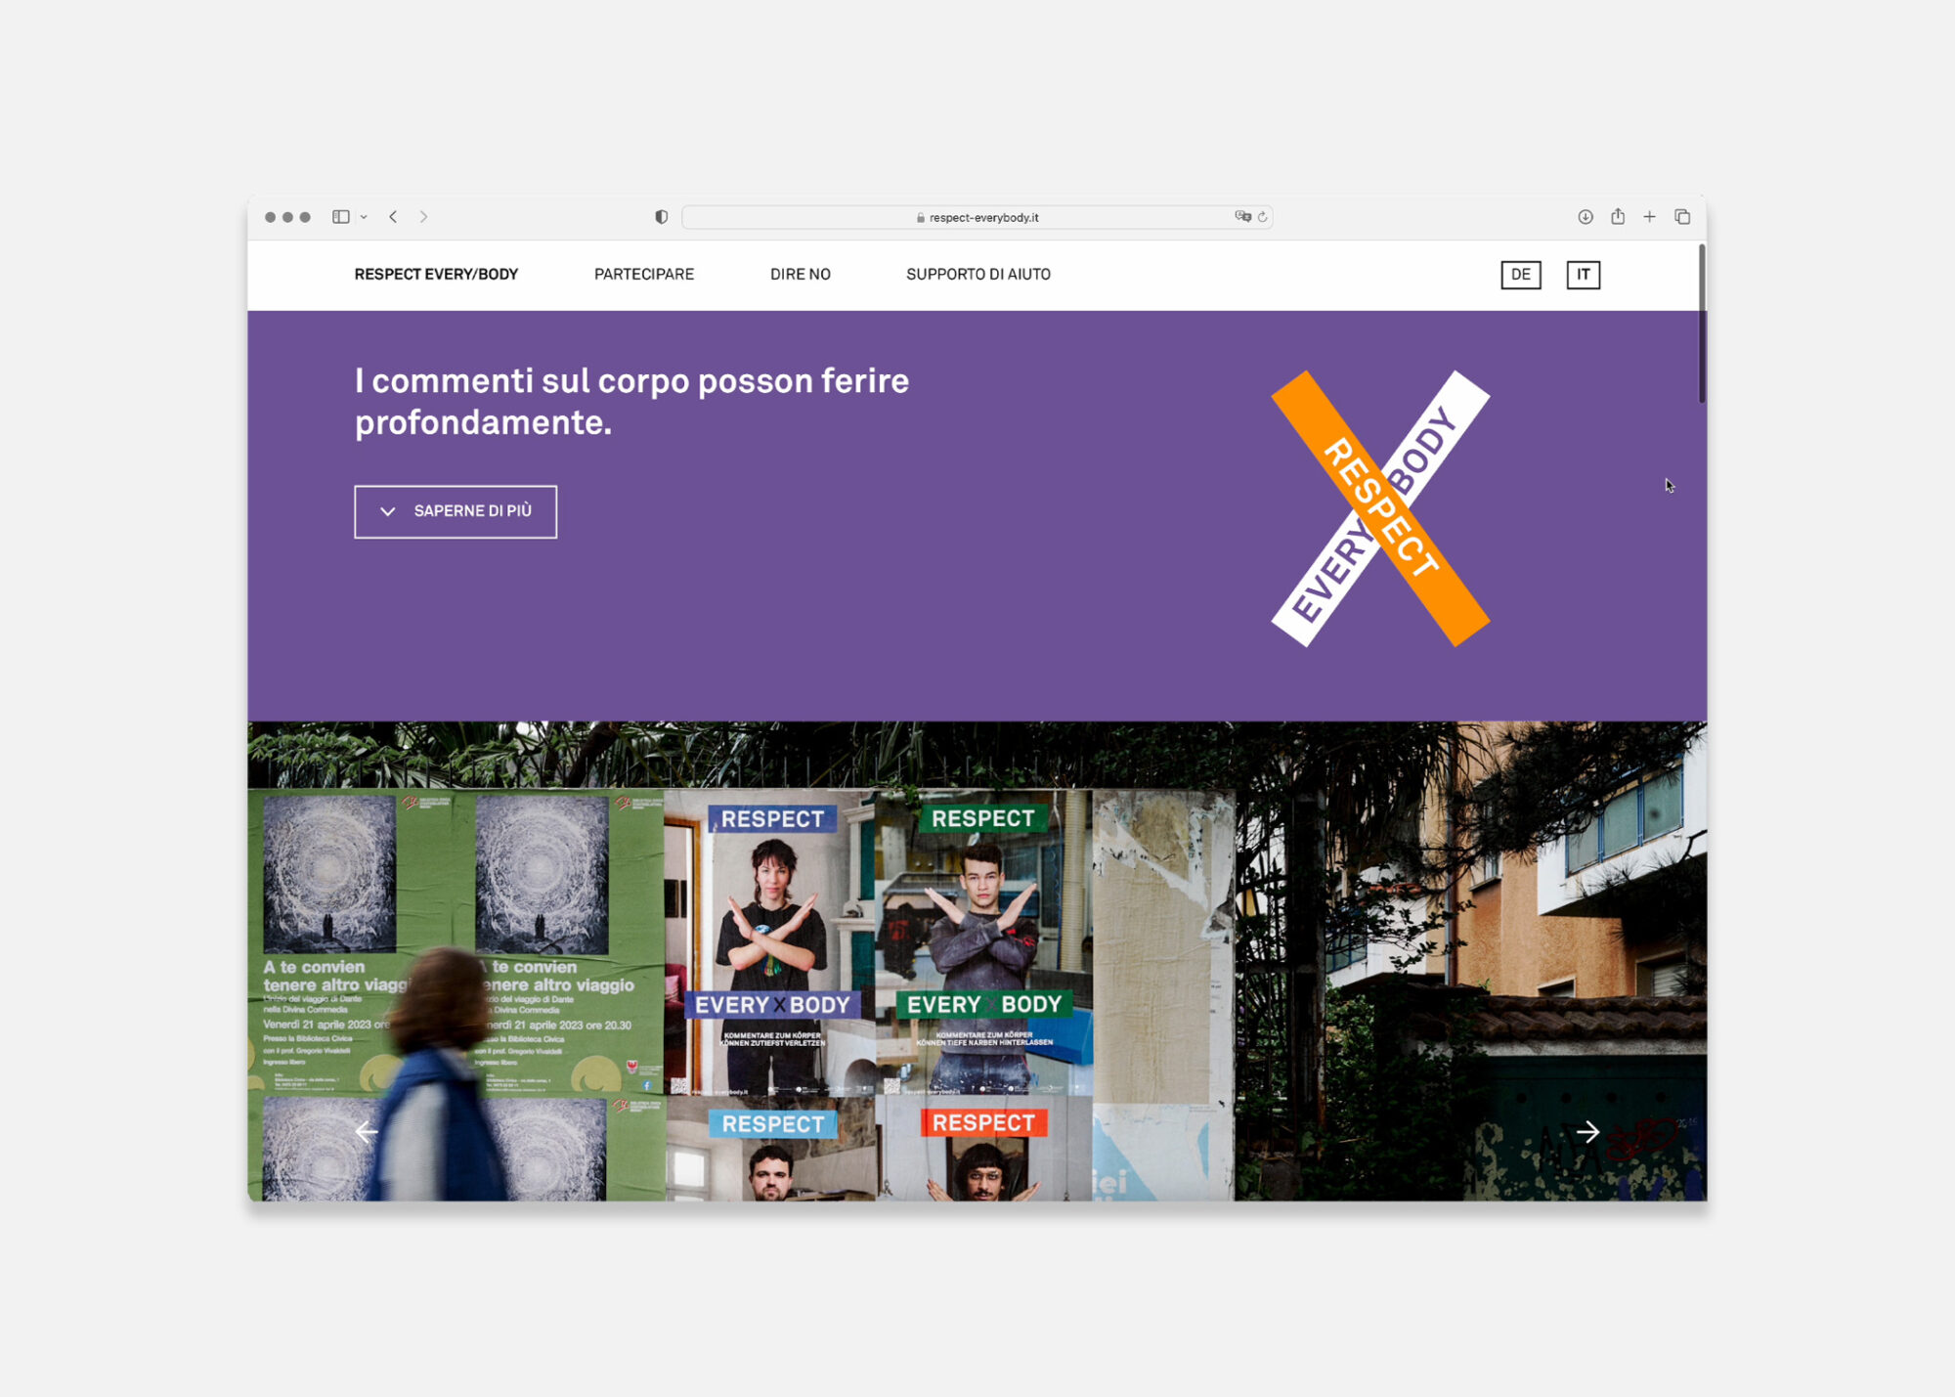Open the DIRE NO menu item
This screenshot has width=1955, height=1397.
tap(800, 275)
